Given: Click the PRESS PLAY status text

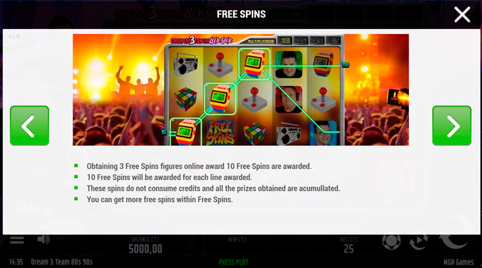Looking at the screenshot, I should tap(233, 262).
